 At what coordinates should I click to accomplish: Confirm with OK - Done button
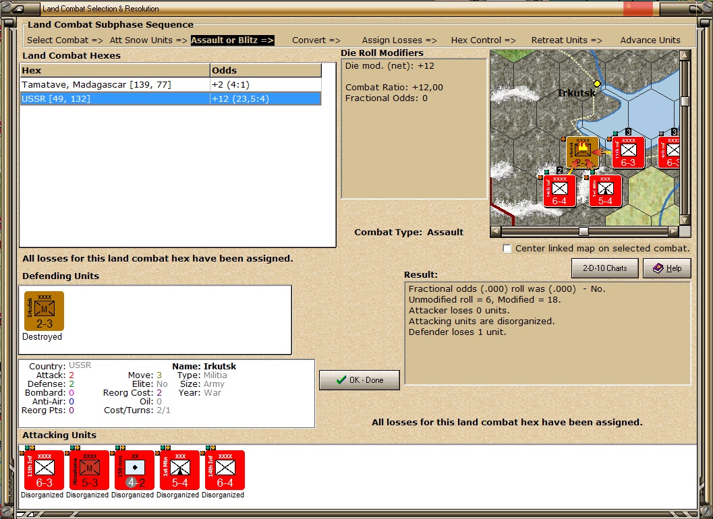pos(360,380)
